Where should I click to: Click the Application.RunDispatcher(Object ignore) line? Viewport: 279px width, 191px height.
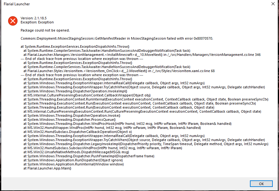[x=73, y=160]
